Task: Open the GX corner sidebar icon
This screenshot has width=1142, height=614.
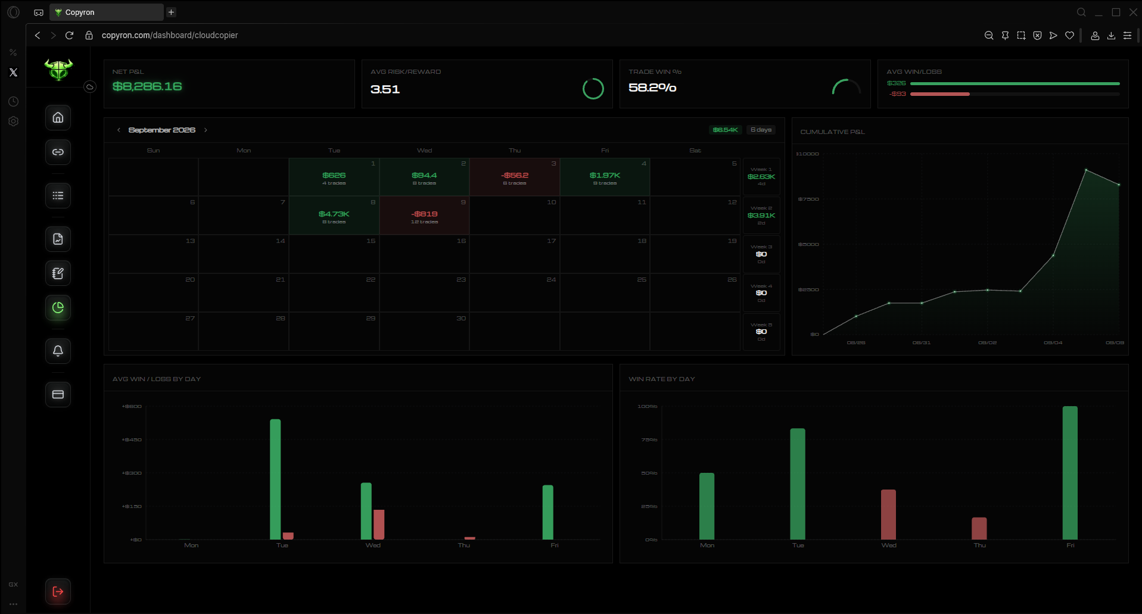Action: pos(13,584)
